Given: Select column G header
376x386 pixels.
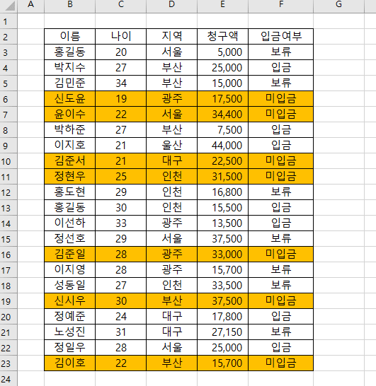Looking at the screenshot, I should click(x=339, y=6).
